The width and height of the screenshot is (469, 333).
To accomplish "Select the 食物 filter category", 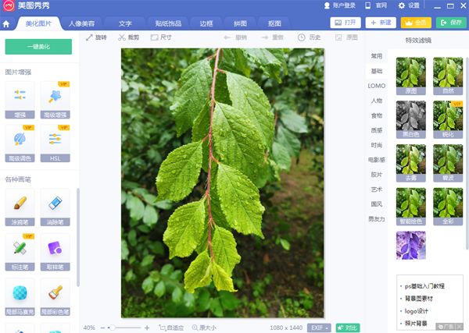I will click(x=377, y=115).
